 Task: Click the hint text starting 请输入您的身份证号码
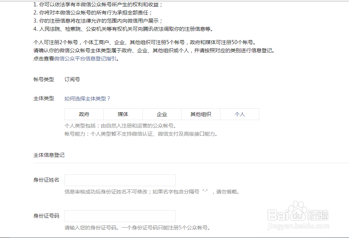(x=137, y=228)
